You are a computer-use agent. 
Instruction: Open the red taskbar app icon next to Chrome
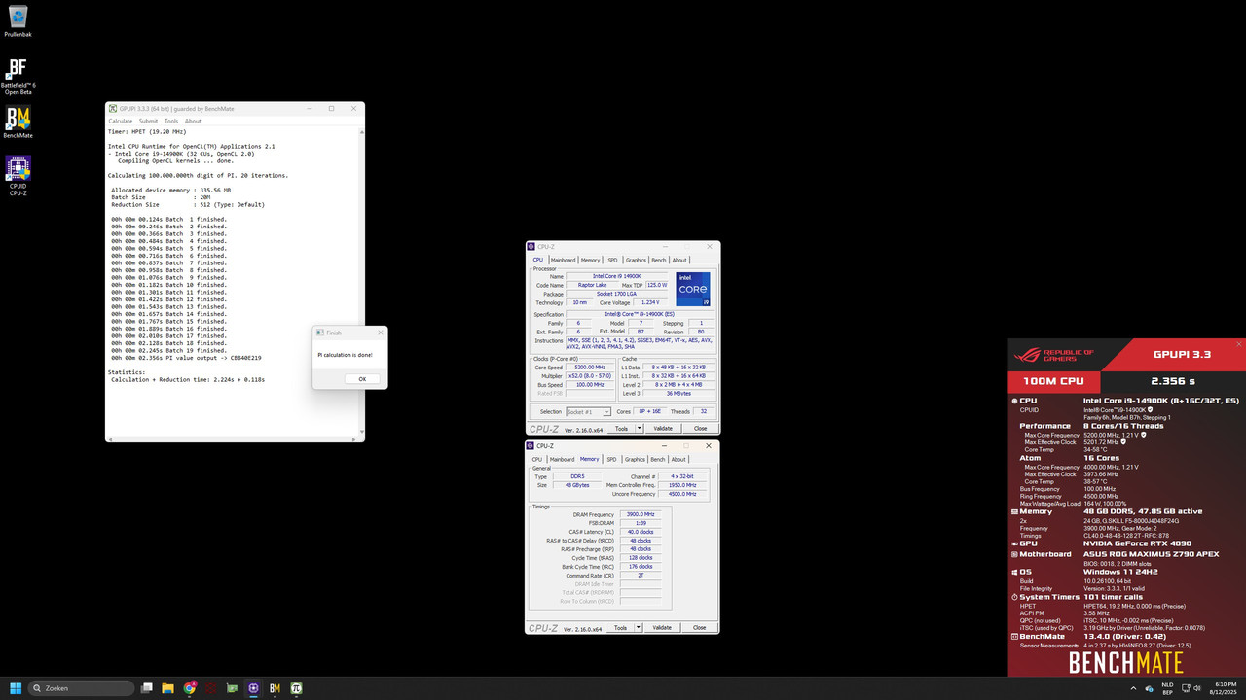[211, 688]
